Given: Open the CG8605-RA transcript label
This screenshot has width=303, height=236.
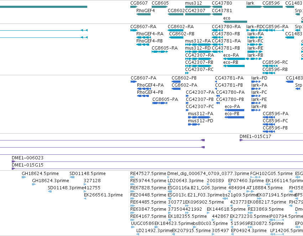Looking at the screenshot, I should coord(164,48).
